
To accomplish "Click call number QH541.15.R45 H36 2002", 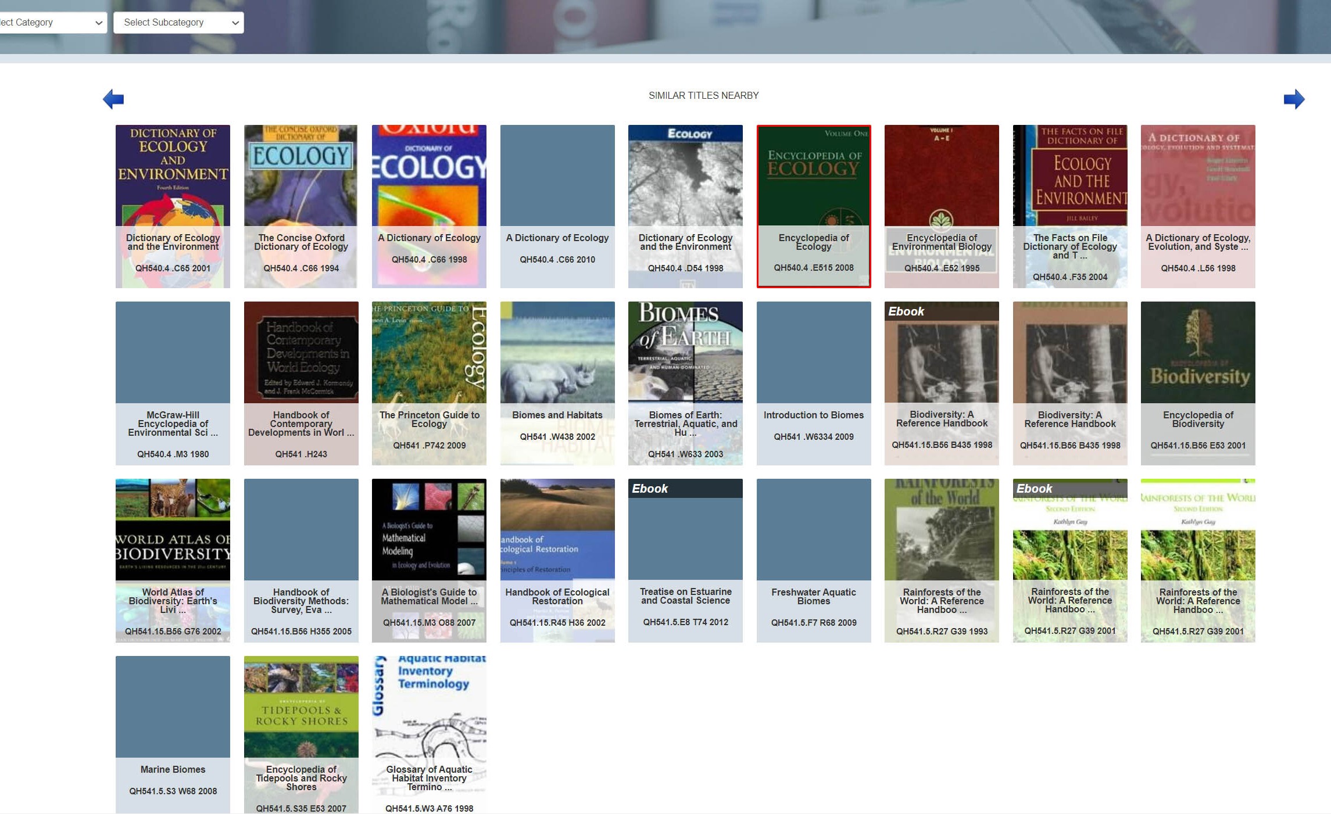I will (557, 623).
